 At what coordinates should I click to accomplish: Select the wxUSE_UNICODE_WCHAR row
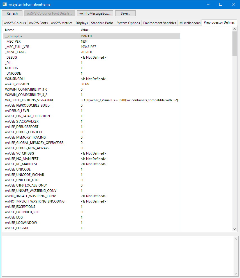coord(92,175)
